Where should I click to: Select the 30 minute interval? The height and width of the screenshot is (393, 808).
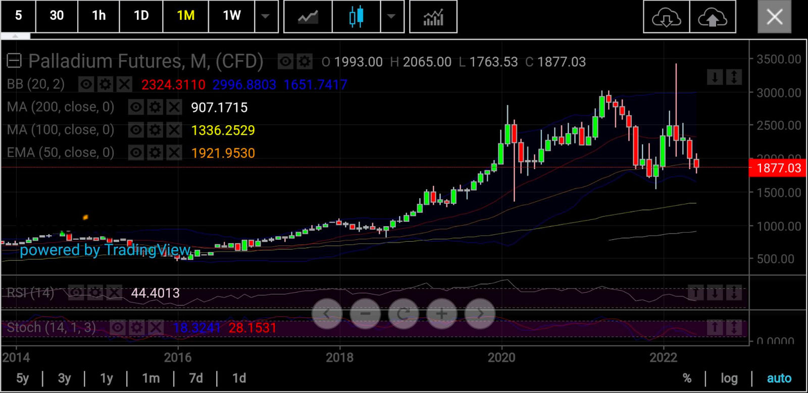point(57,16)
